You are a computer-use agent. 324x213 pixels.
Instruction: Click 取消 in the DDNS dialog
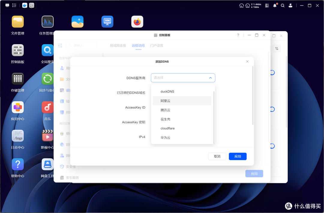217,157
